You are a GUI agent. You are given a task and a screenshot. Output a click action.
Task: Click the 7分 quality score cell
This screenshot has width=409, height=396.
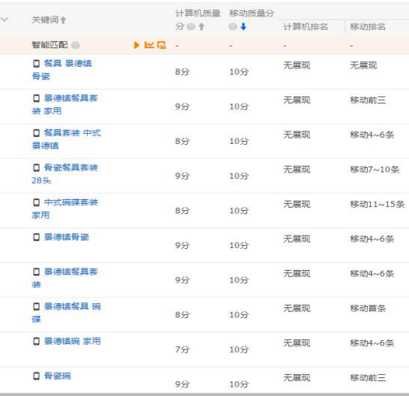[x=182, y=349]
